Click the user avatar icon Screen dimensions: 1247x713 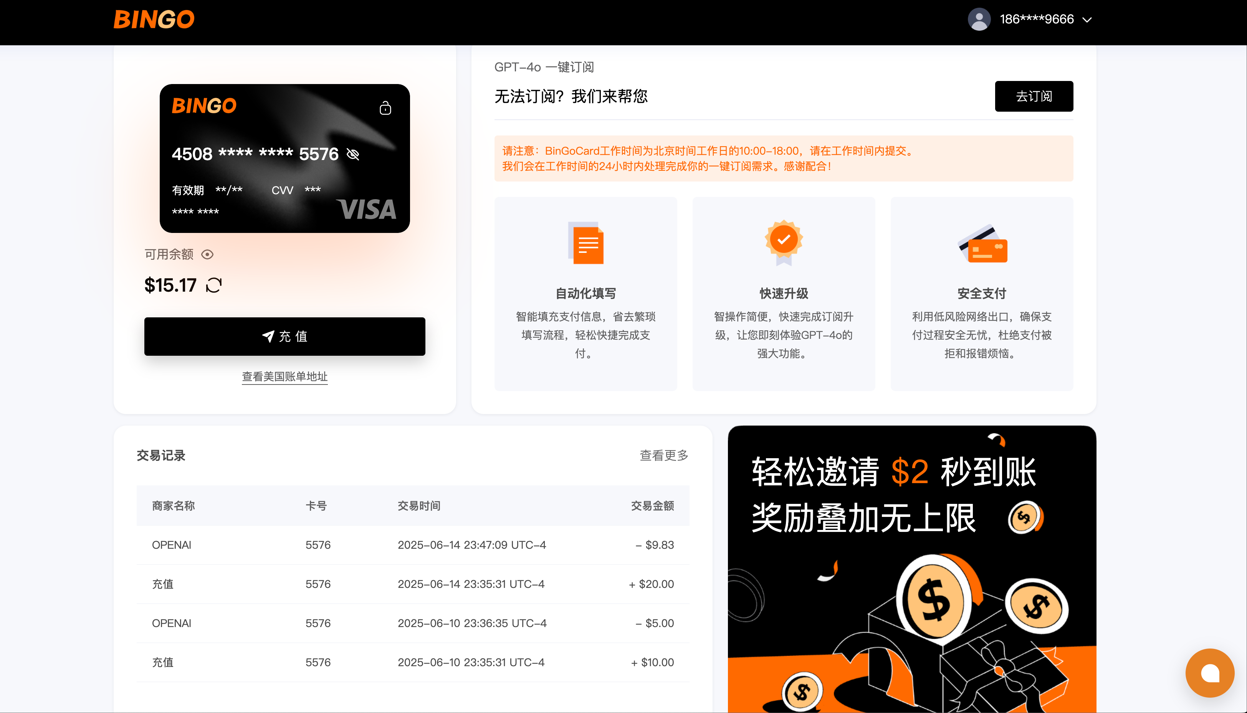pos(979,20)
